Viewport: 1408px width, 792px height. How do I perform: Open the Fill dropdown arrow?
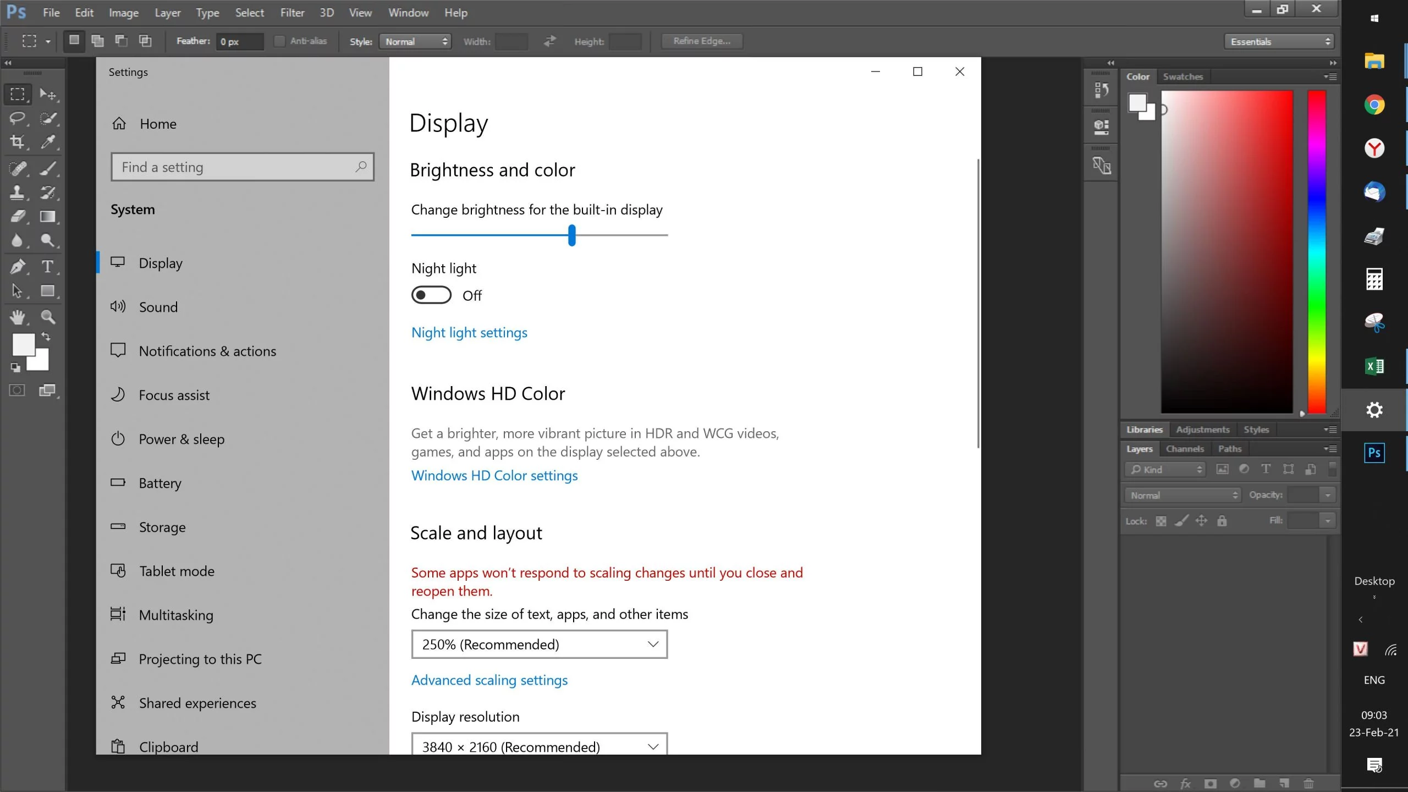click(x=1327, y=521)
